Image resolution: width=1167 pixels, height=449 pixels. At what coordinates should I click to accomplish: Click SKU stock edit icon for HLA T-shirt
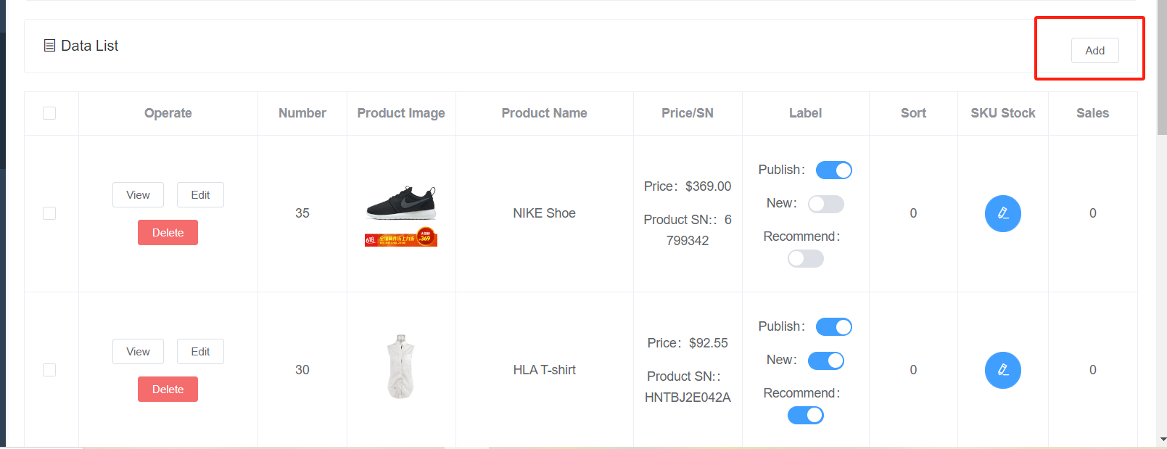[1002, 370]
